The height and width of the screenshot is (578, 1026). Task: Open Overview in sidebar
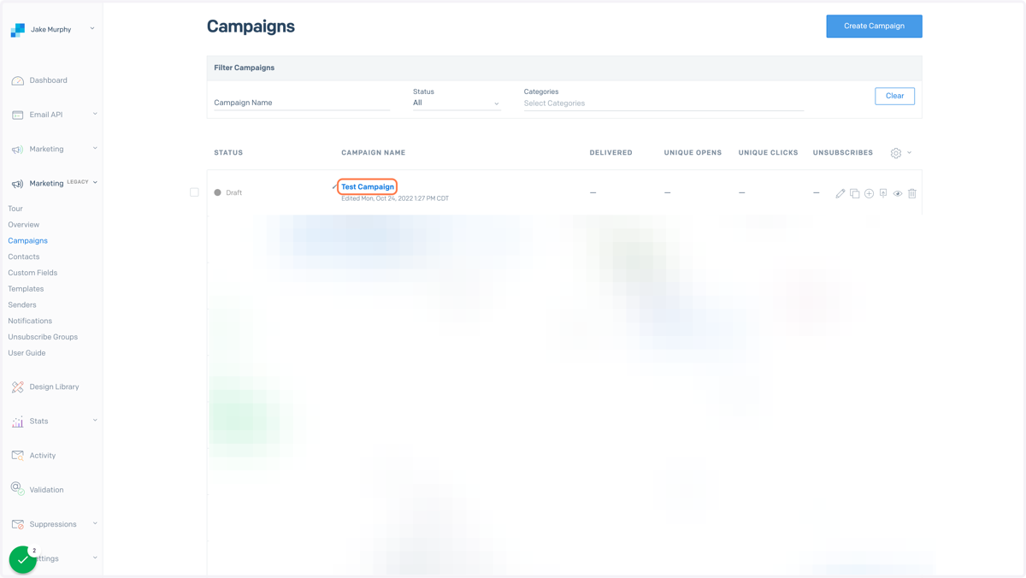[24, 225]
